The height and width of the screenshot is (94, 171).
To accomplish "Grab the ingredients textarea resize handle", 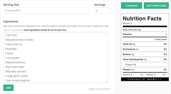I will (x=107, y=82).
